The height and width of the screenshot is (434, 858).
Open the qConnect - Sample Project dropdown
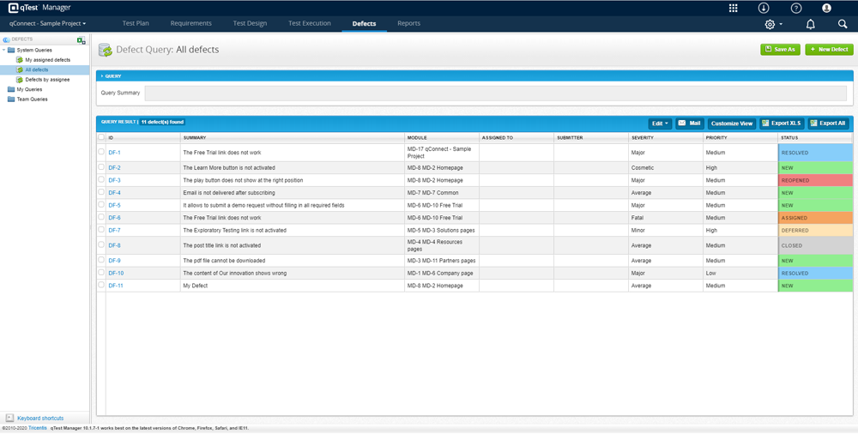53,23
